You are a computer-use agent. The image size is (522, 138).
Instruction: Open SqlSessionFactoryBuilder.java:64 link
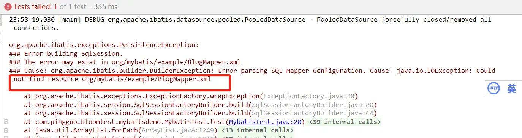coord(312,113)
